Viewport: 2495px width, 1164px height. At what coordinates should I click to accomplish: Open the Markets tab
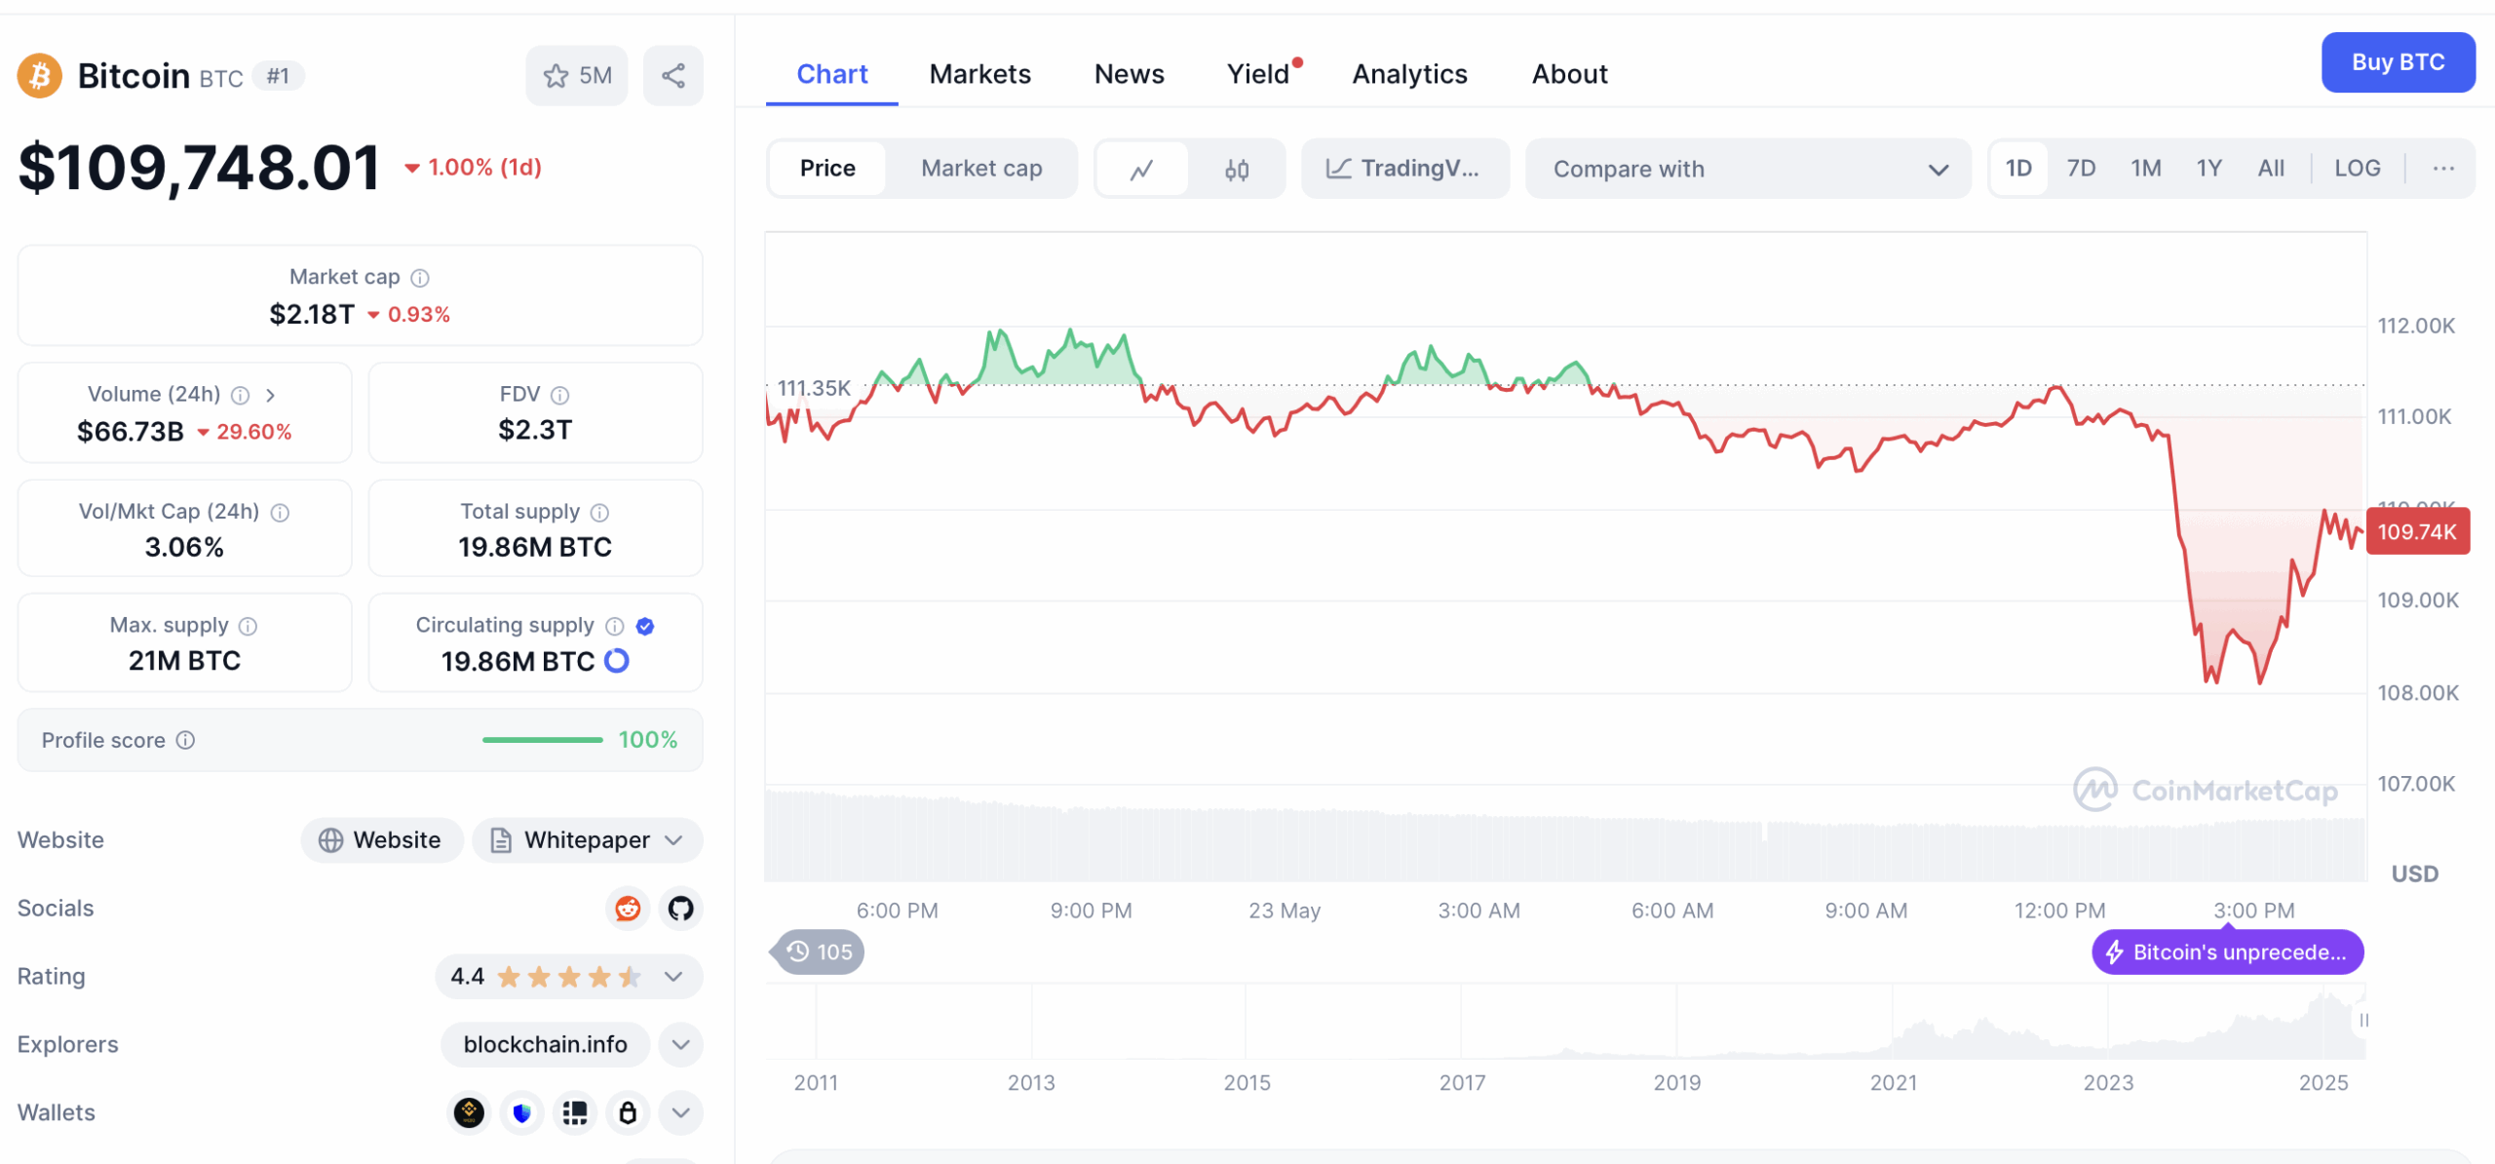click(x=979, y=74)
